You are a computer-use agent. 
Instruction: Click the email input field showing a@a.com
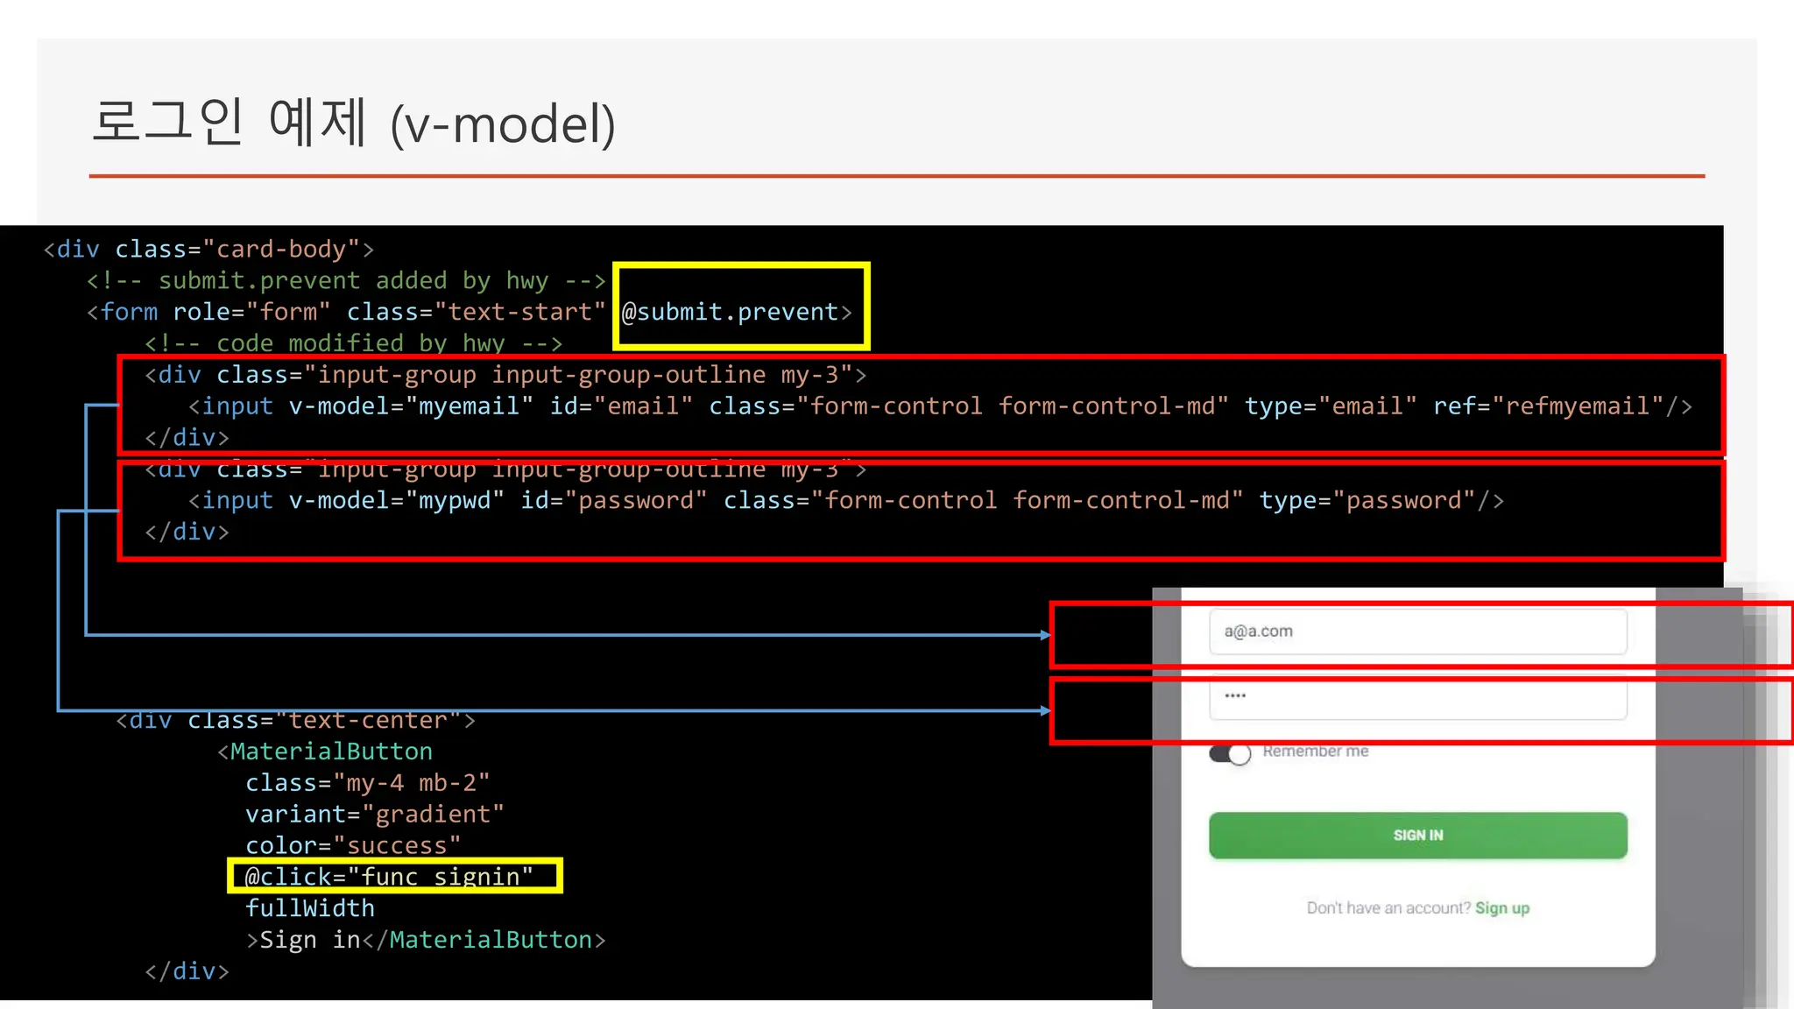(1417, 632)
